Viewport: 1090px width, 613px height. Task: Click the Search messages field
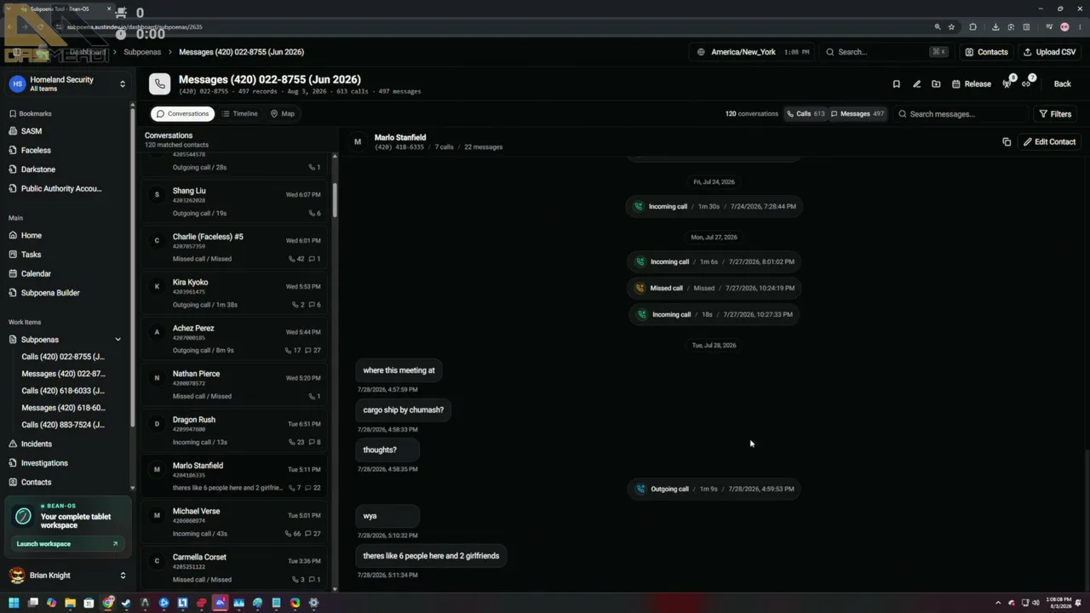click(x=960, y=113)
